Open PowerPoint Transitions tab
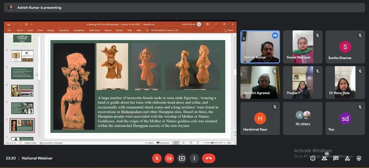 point(64,30)
